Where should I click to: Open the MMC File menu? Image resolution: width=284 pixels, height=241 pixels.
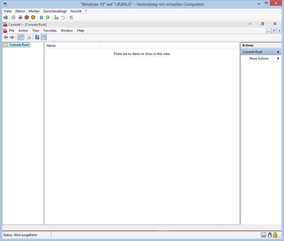tap(12, 31)
